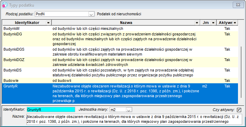Open the Rodzaj podatku dropdown

coord(91,14)
